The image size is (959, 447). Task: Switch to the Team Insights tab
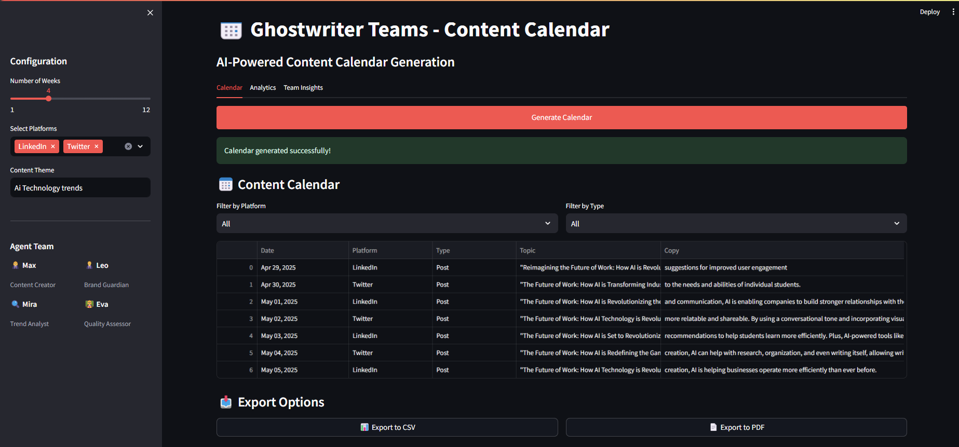tap(303, 88)
